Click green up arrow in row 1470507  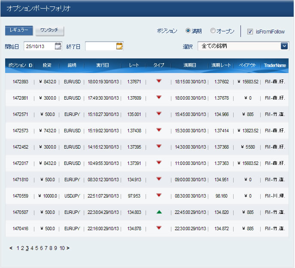[159, 212]
